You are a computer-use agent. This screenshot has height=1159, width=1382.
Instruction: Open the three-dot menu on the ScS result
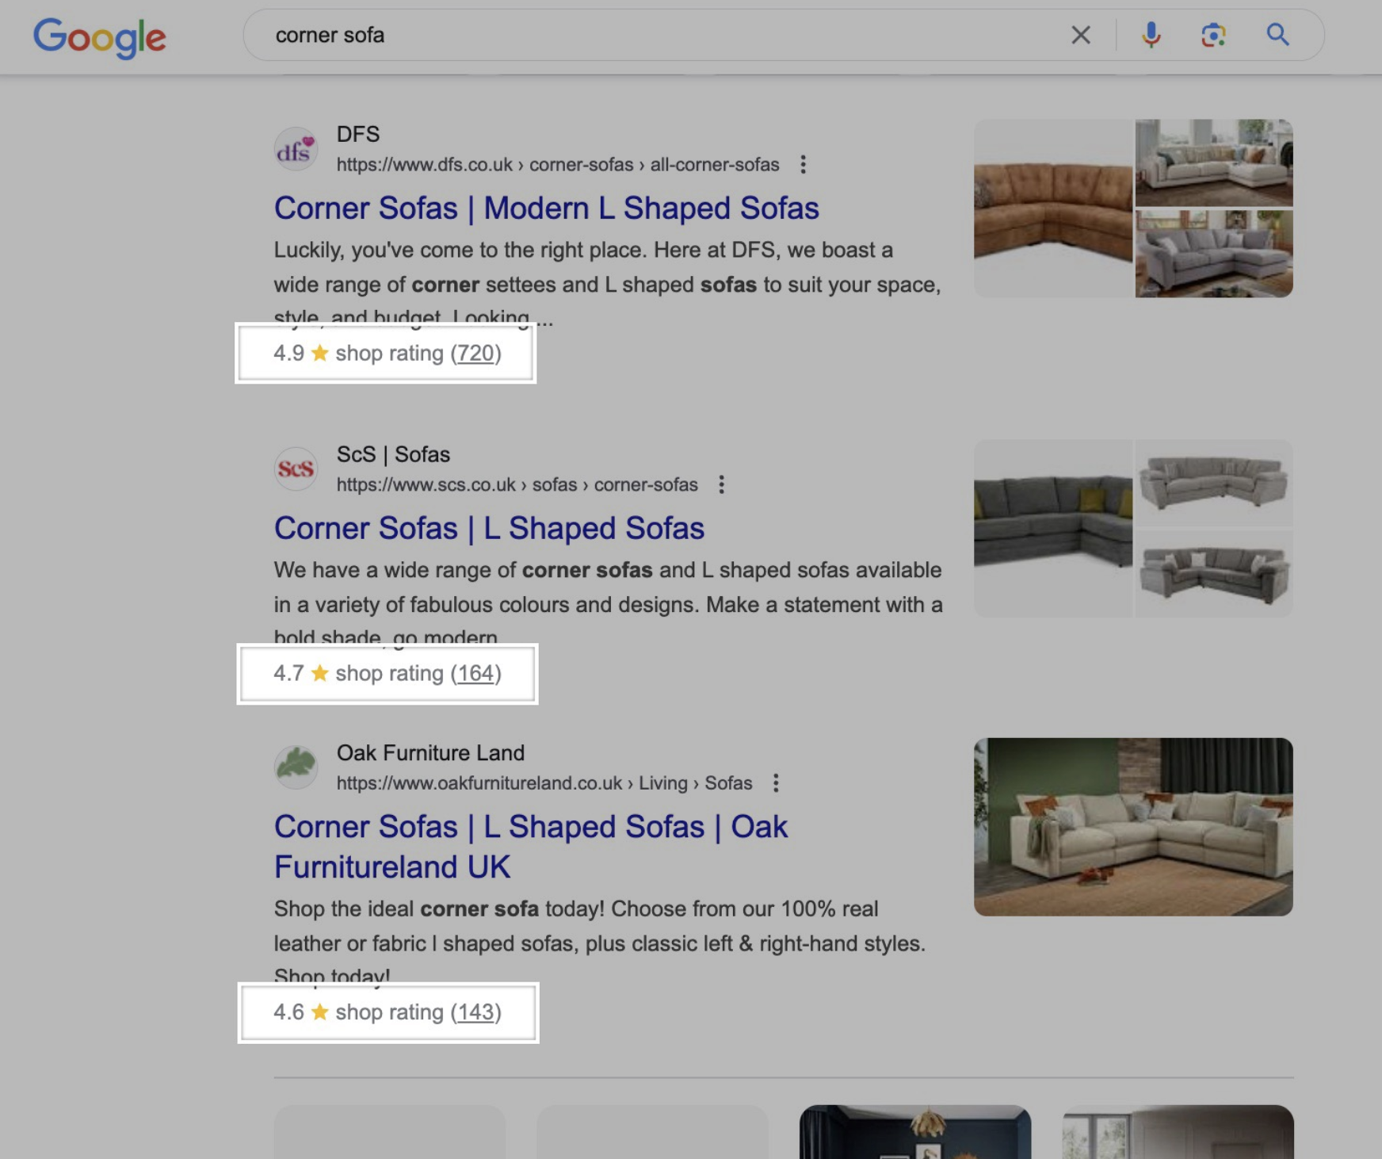pos(722,484)
